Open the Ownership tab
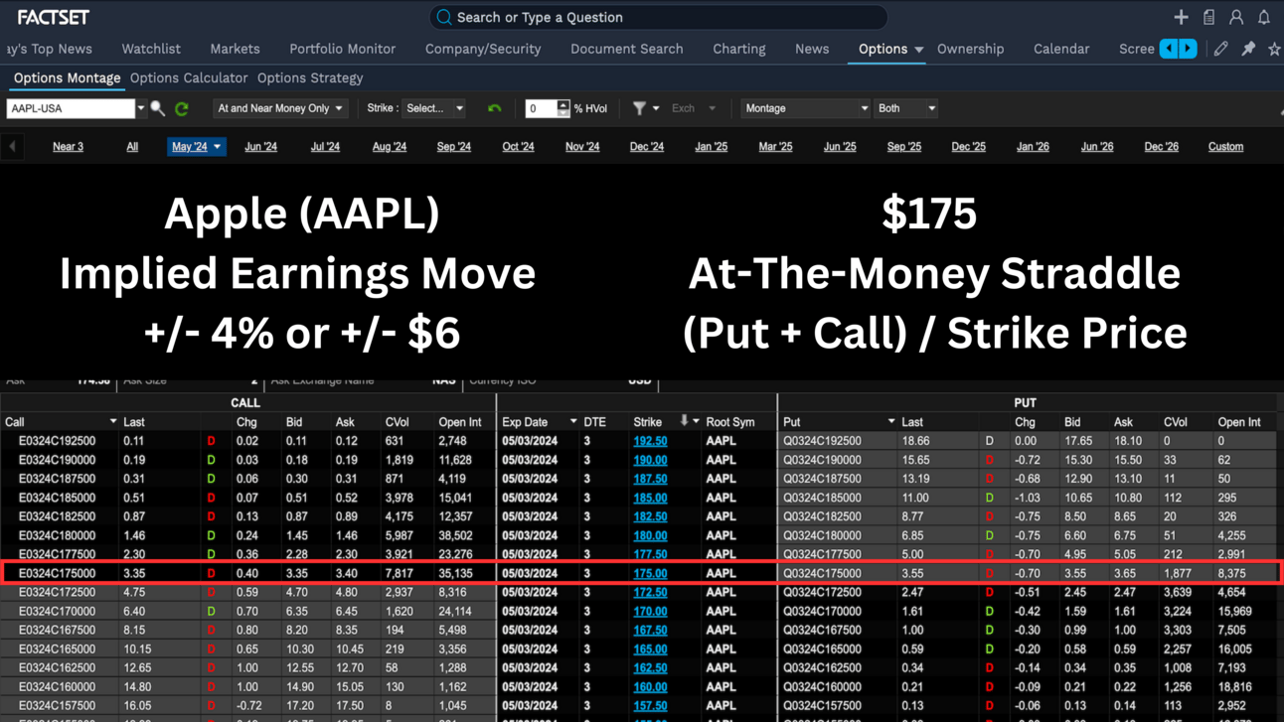This screenshot has height=722, width=1284. [x=970, y=49]
